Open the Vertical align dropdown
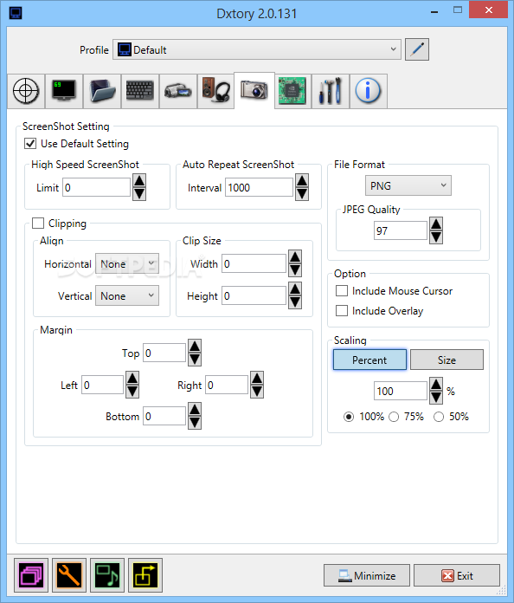Viewport: 514px width, 603px height. pyautogui.click(x=127, y=295)
